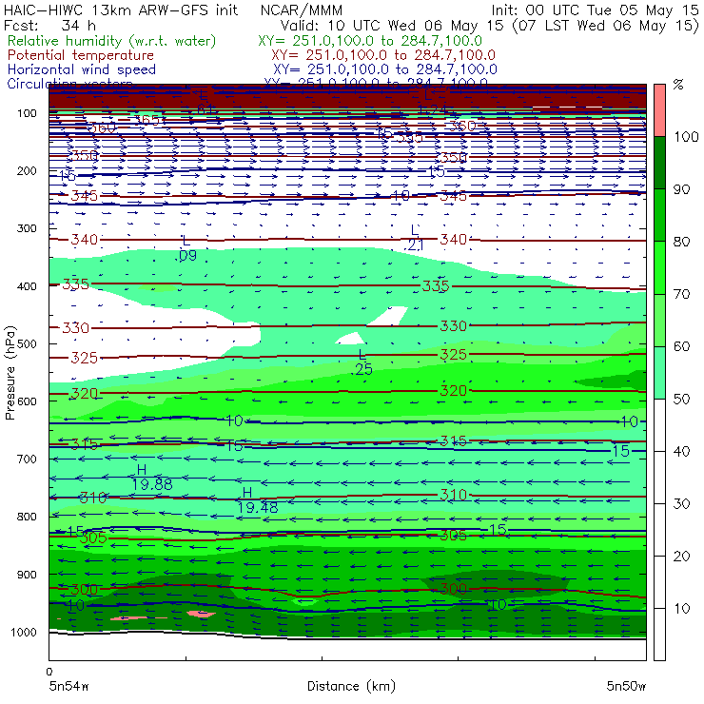Click the blue 'Horizontal wind speed' legend label
Screen dimensions: 704x704
pyautogui.click(x=82, y=69)
